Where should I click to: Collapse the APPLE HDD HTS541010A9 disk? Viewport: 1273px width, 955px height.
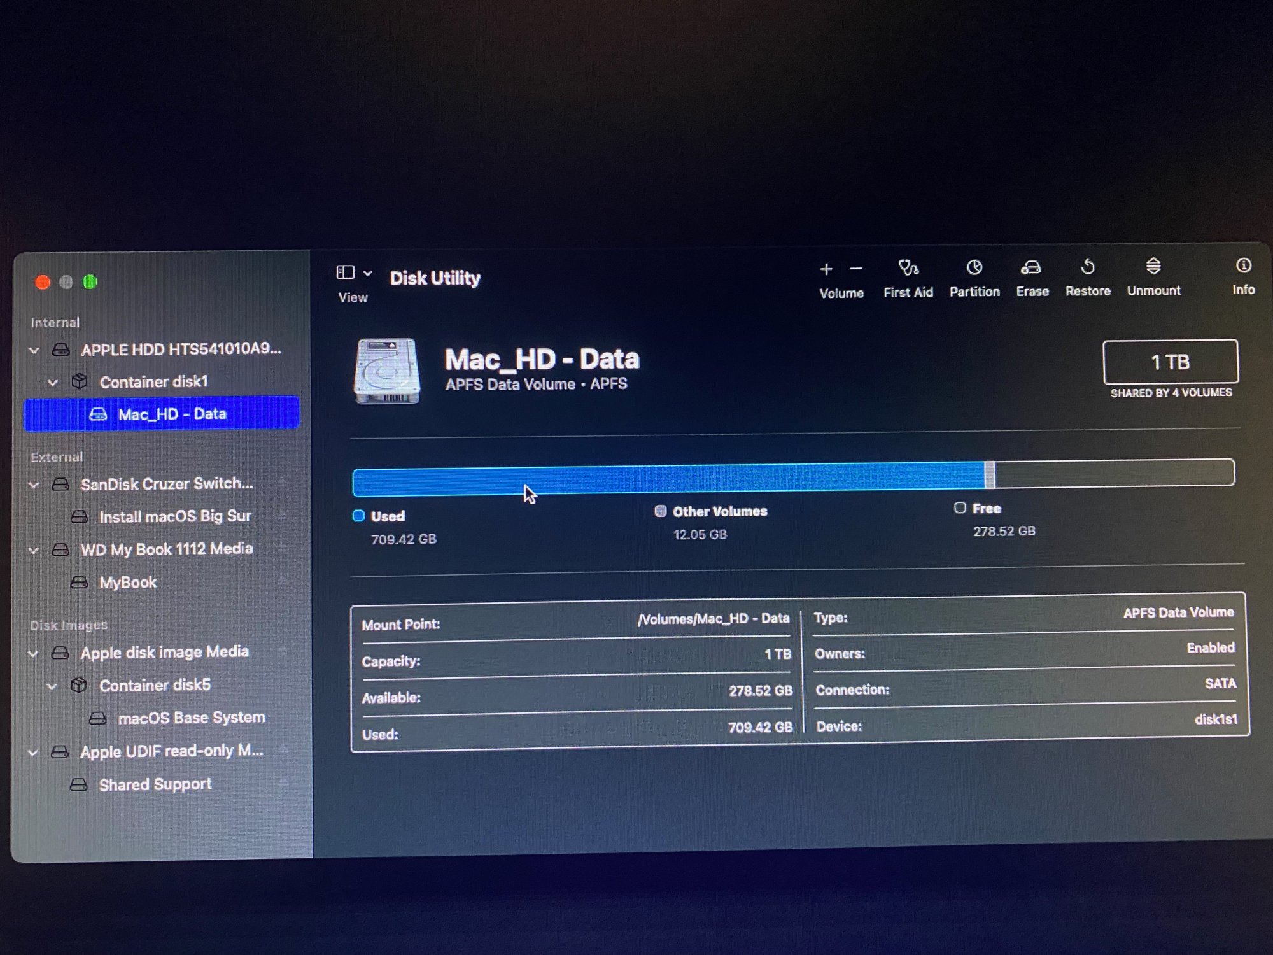point(34,350)
